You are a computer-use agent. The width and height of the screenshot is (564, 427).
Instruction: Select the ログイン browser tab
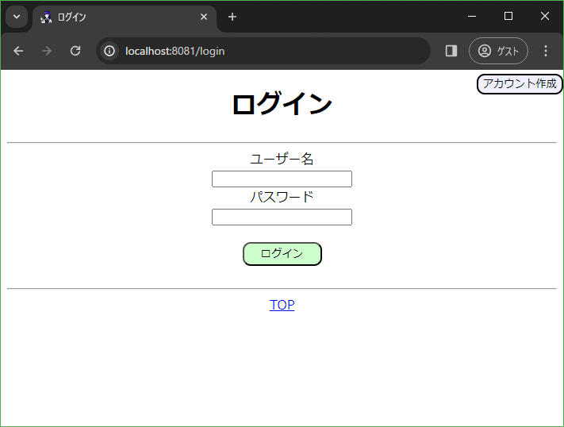click(x=124, y=17)
